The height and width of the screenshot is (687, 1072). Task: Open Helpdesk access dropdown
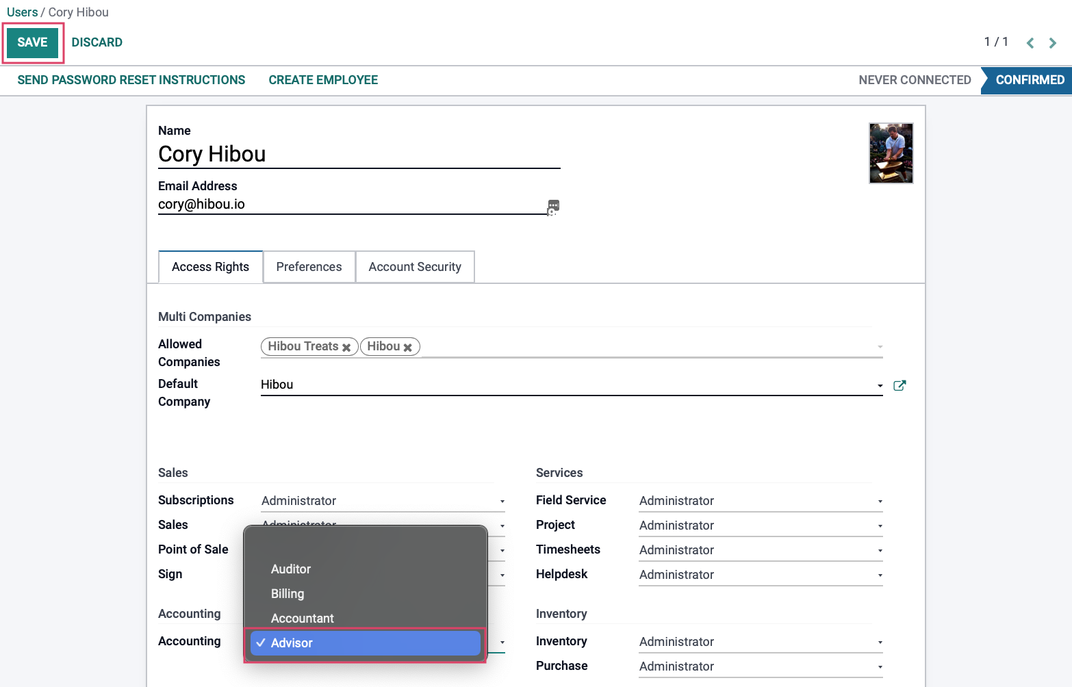(761, 575)
